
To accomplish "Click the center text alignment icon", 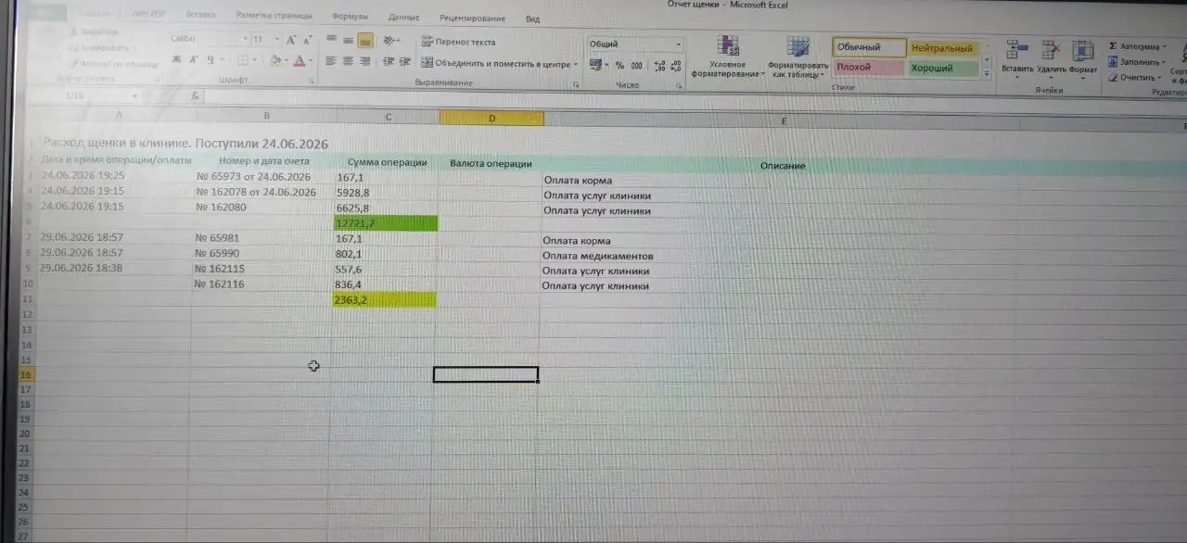I will point(348,61).
